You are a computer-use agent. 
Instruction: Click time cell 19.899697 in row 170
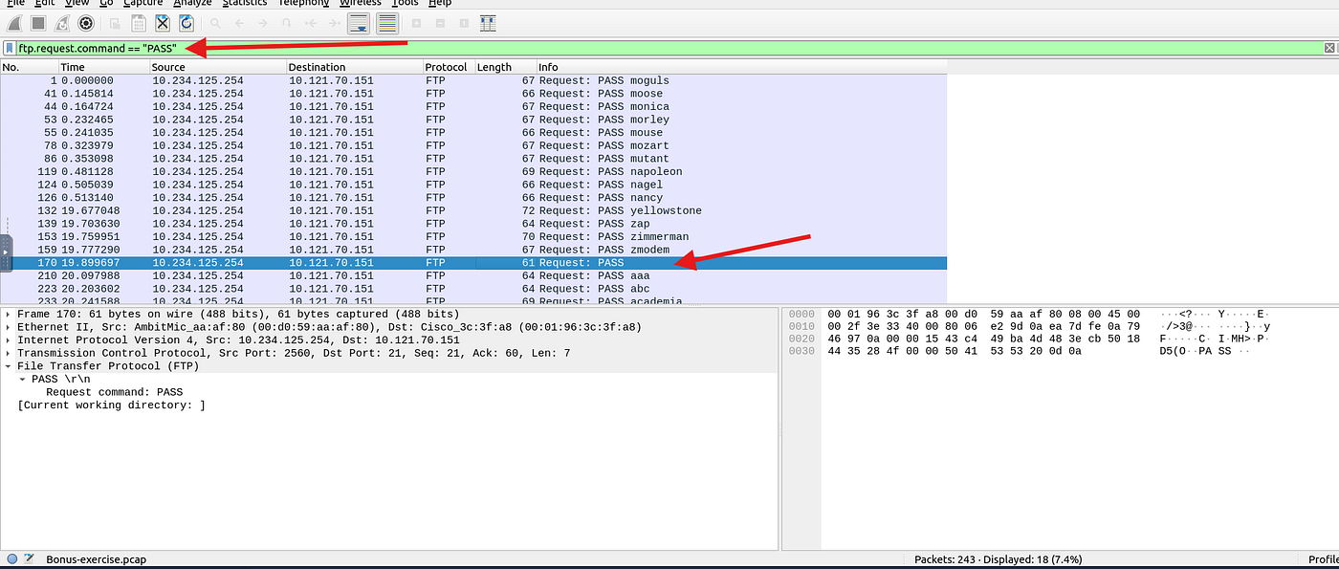(x=91, y=262)
